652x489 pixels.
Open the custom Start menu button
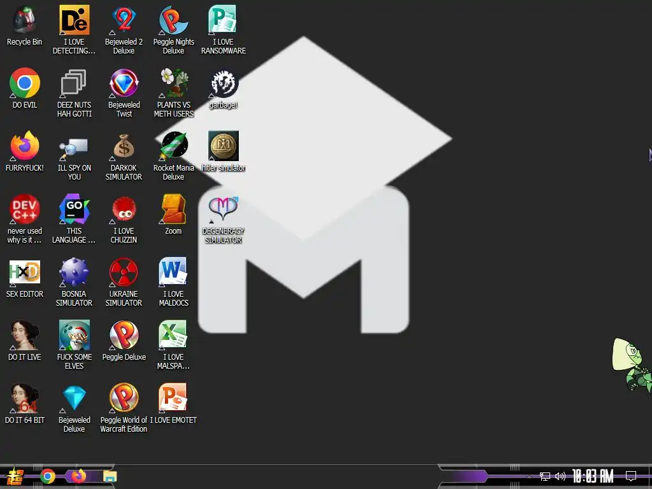14,476
